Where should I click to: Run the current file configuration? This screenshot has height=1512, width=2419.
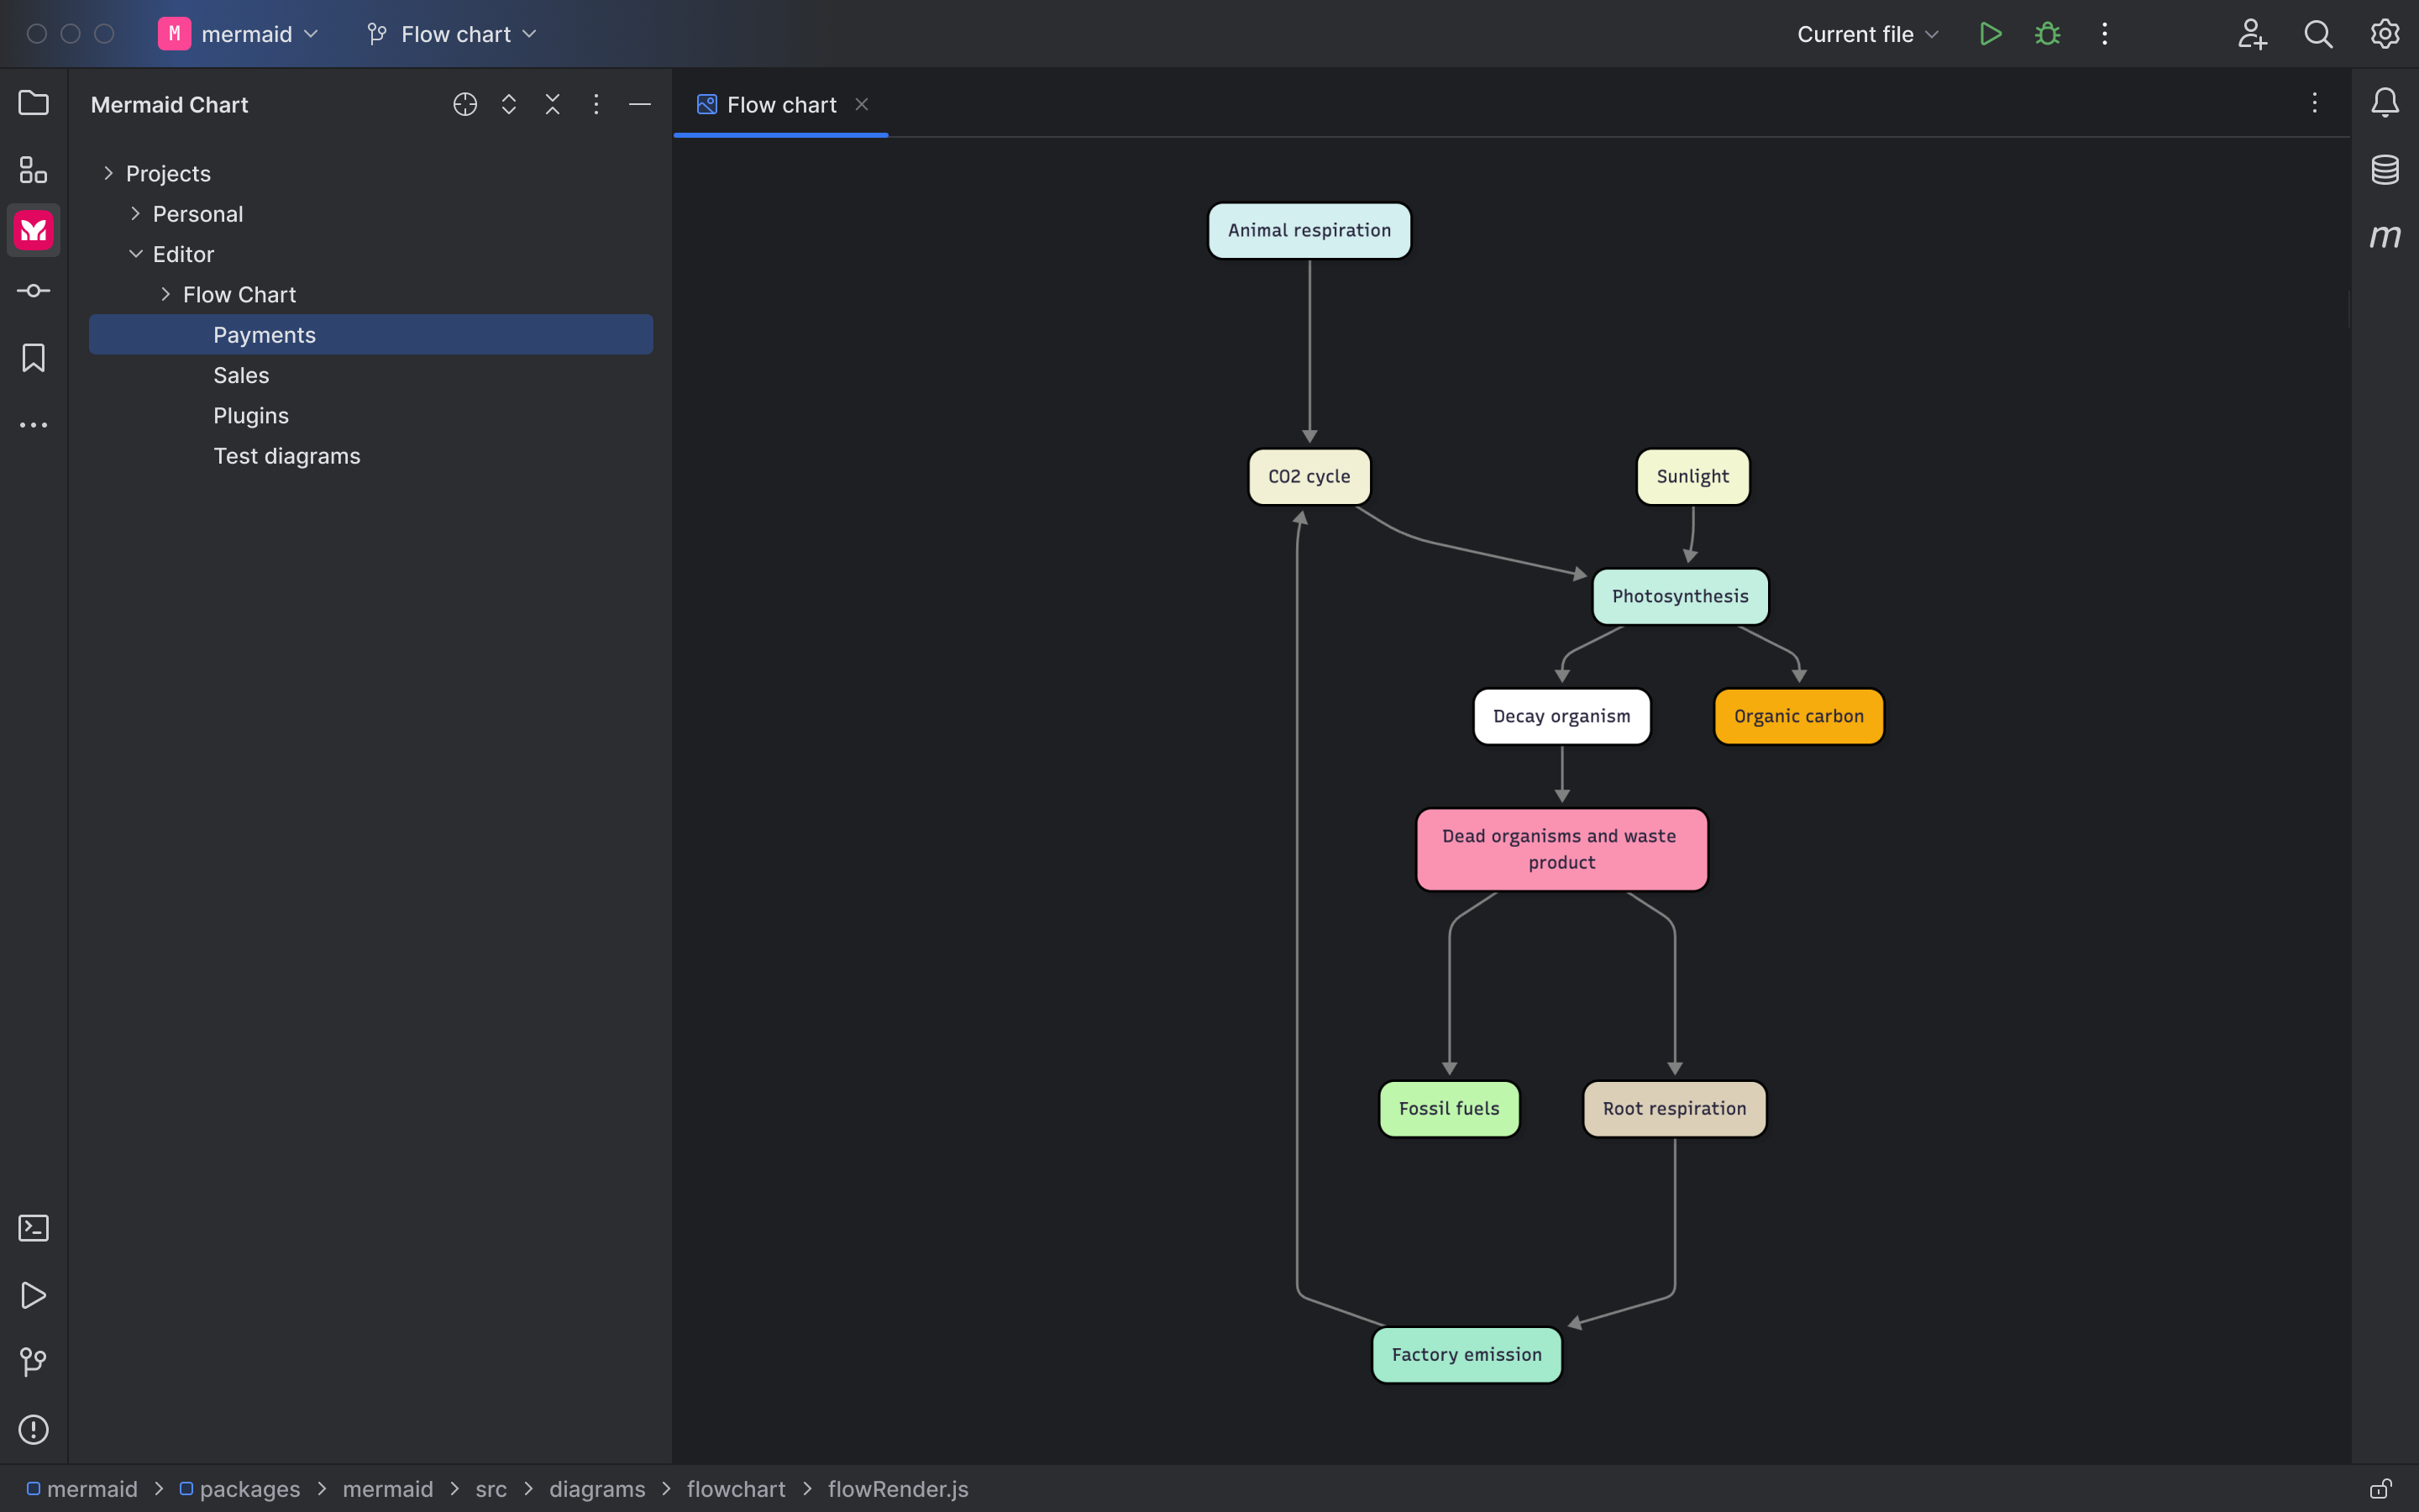click(1990, 33)
